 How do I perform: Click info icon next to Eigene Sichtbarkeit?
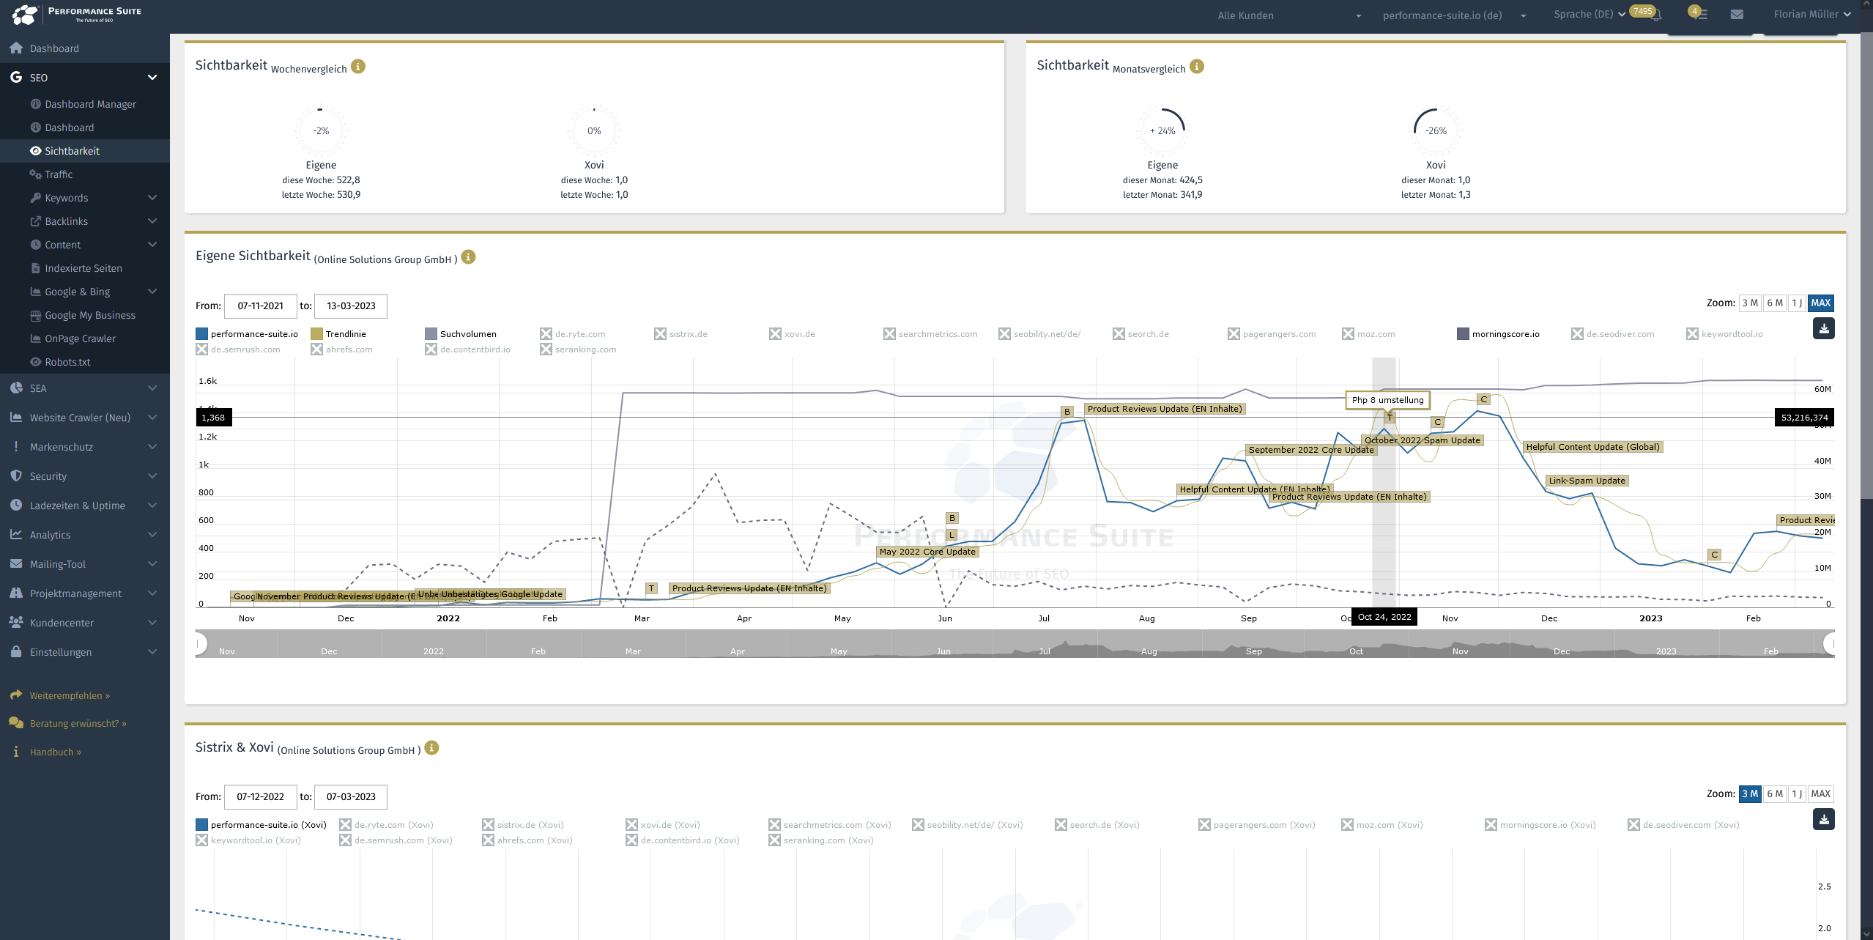tap(469, 257)
